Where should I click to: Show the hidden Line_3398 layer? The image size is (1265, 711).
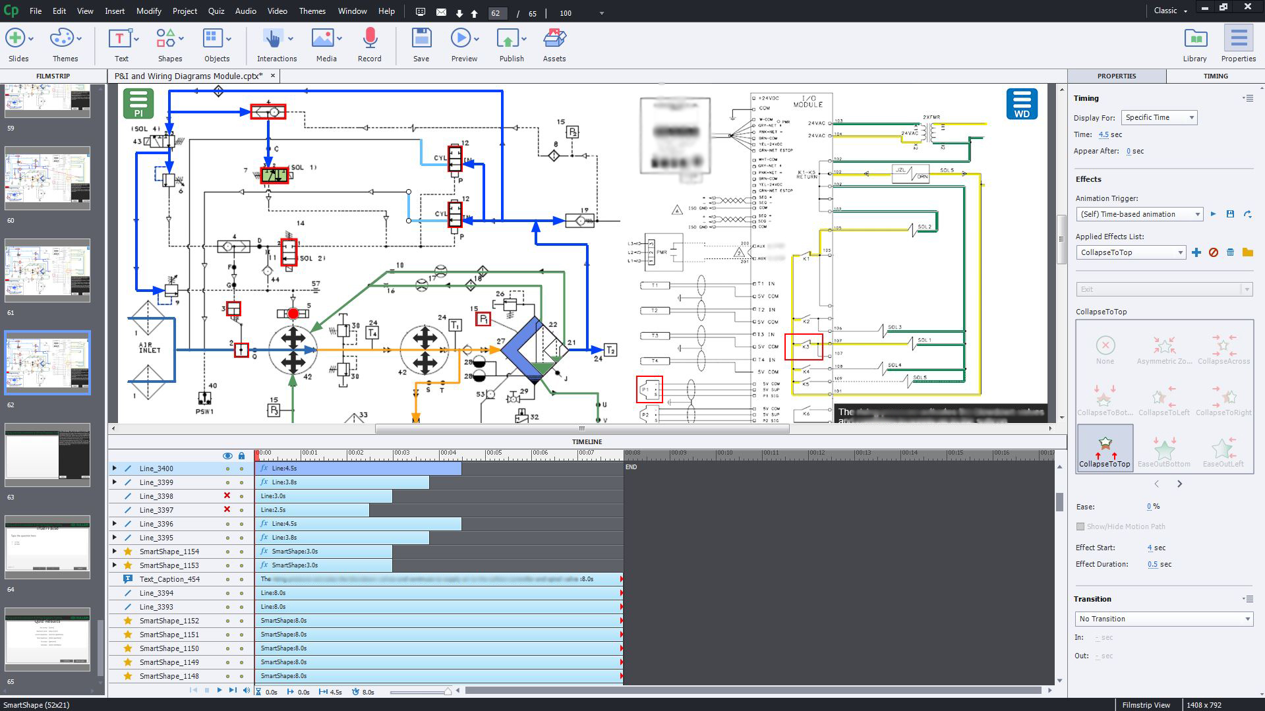point(227,496)
